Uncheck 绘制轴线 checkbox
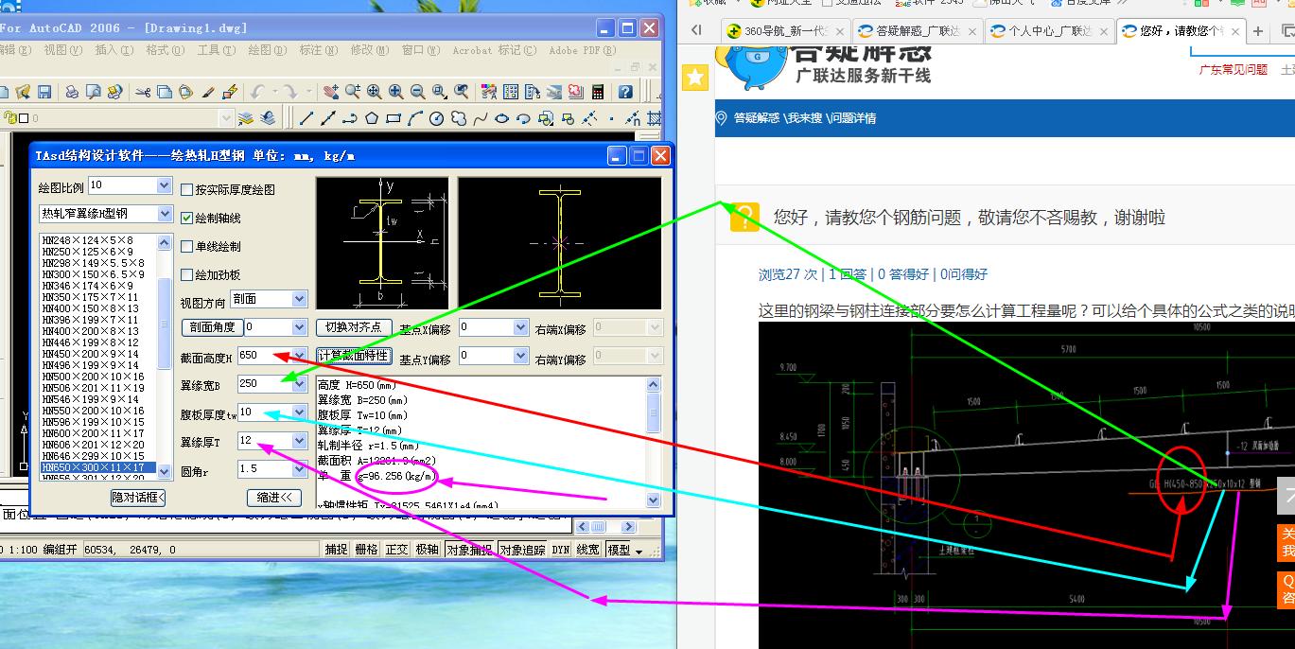This screenshot has width=1295, height=649. click(x=187, y=218)
